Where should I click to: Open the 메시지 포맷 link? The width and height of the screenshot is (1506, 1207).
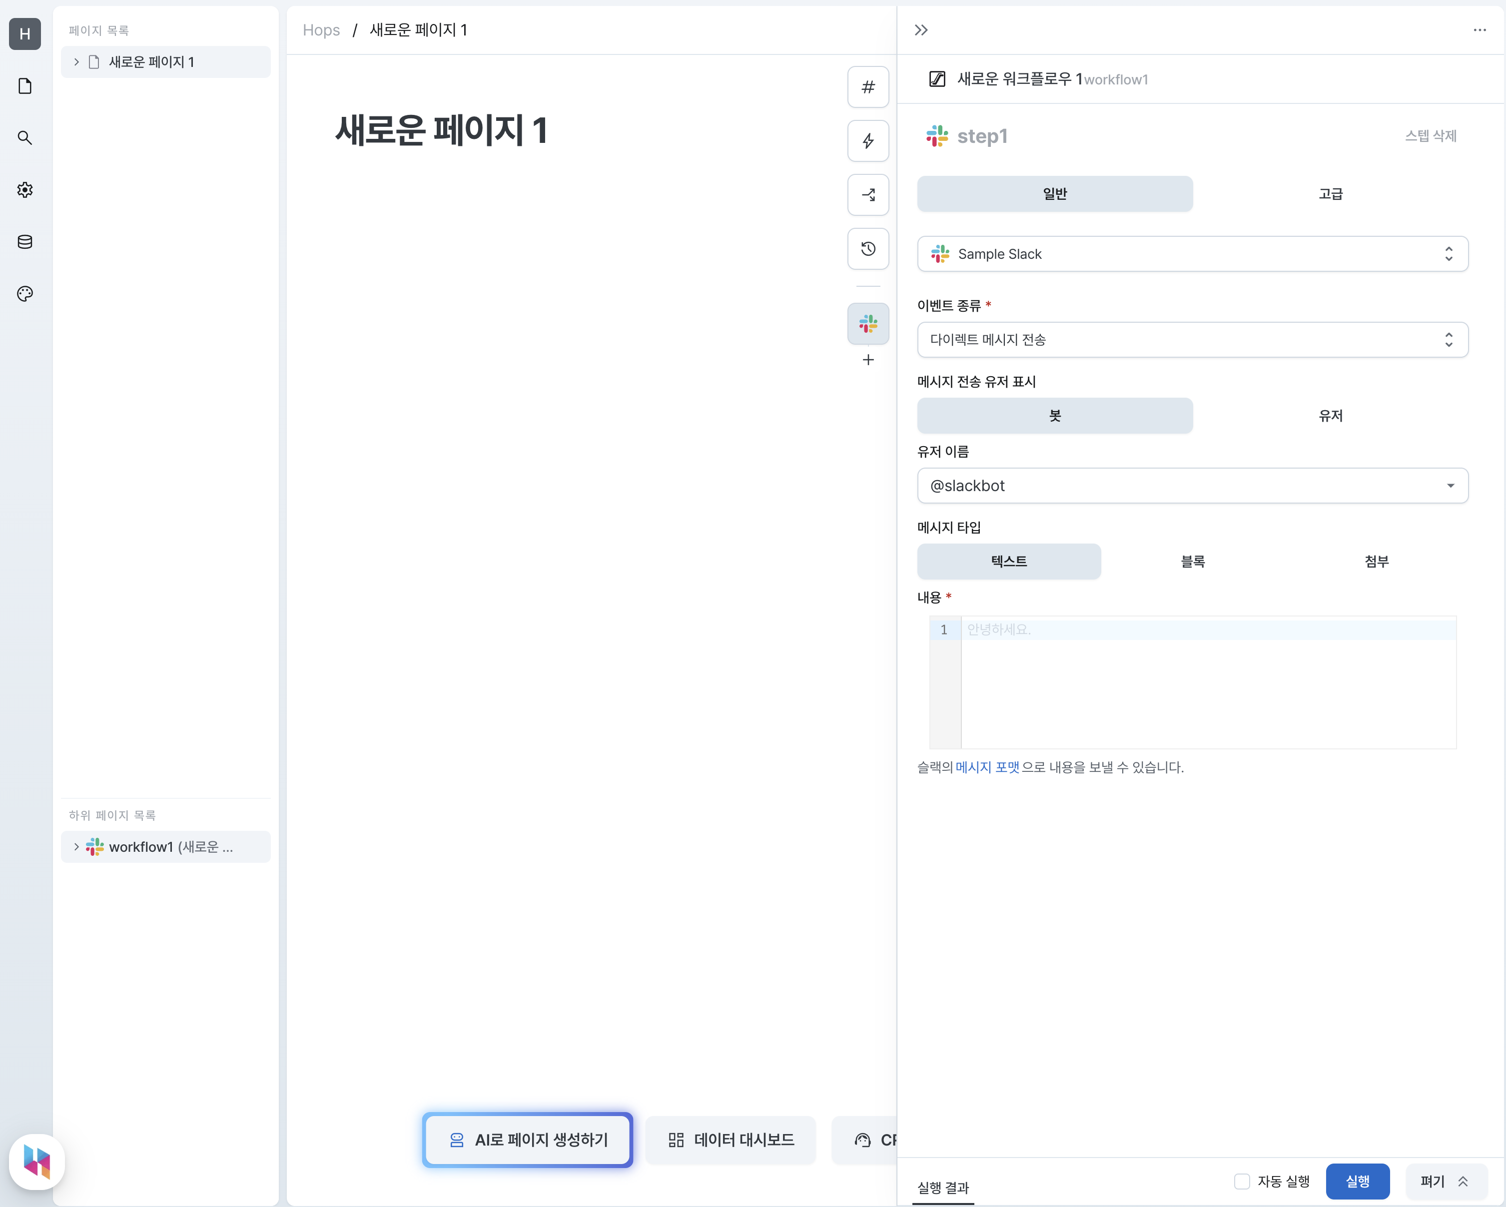click(987, 767)
